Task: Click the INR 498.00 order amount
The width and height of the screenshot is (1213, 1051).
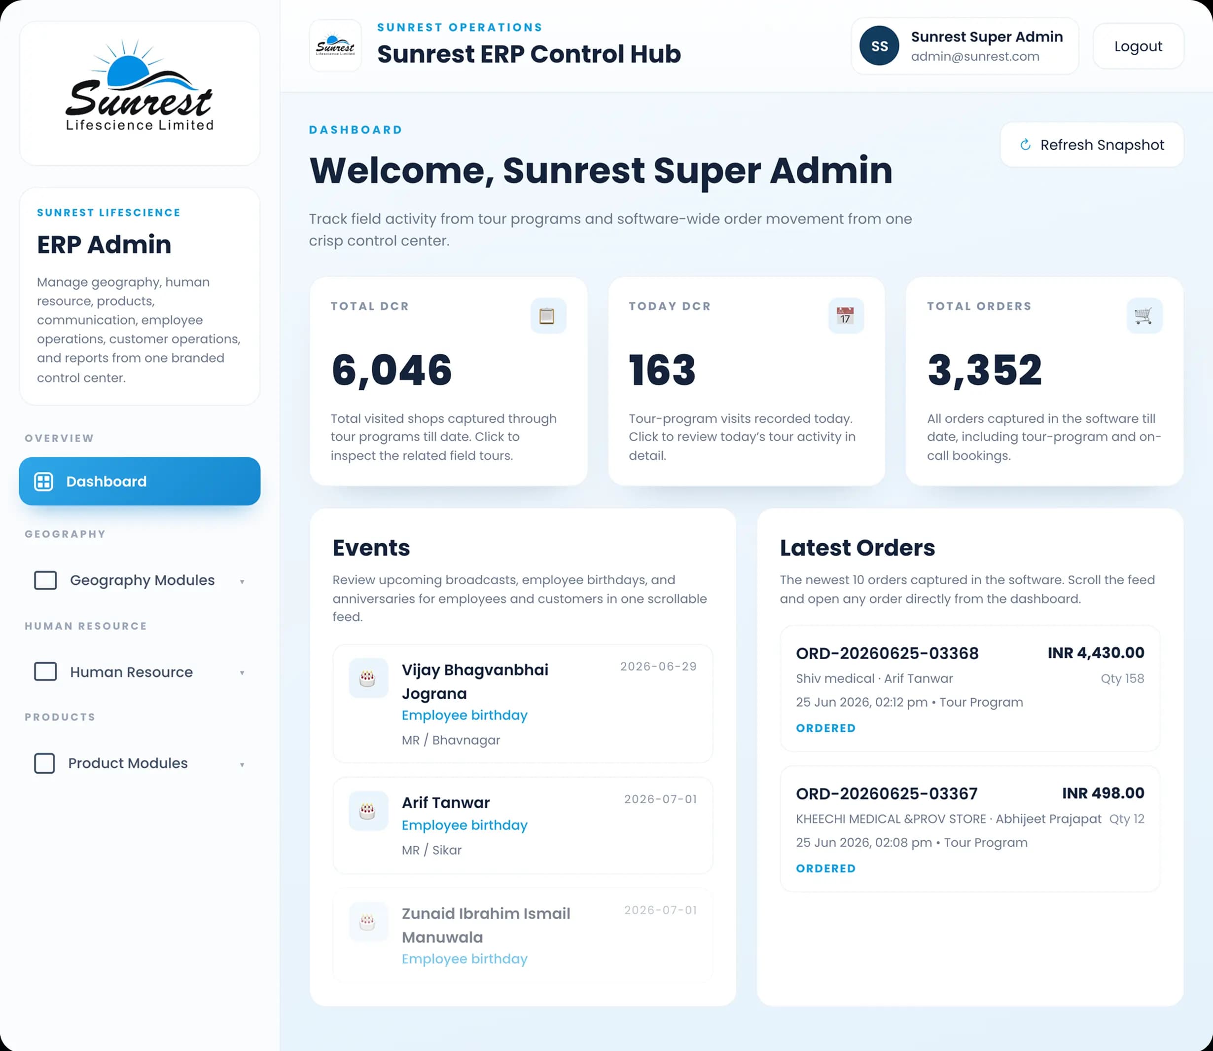Action: point(1103,793)
